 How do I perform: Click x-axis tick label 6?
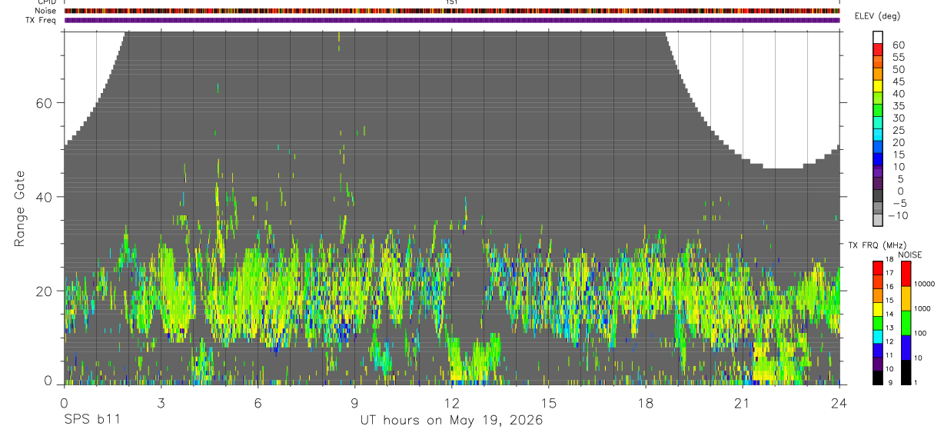coord(258,403)
